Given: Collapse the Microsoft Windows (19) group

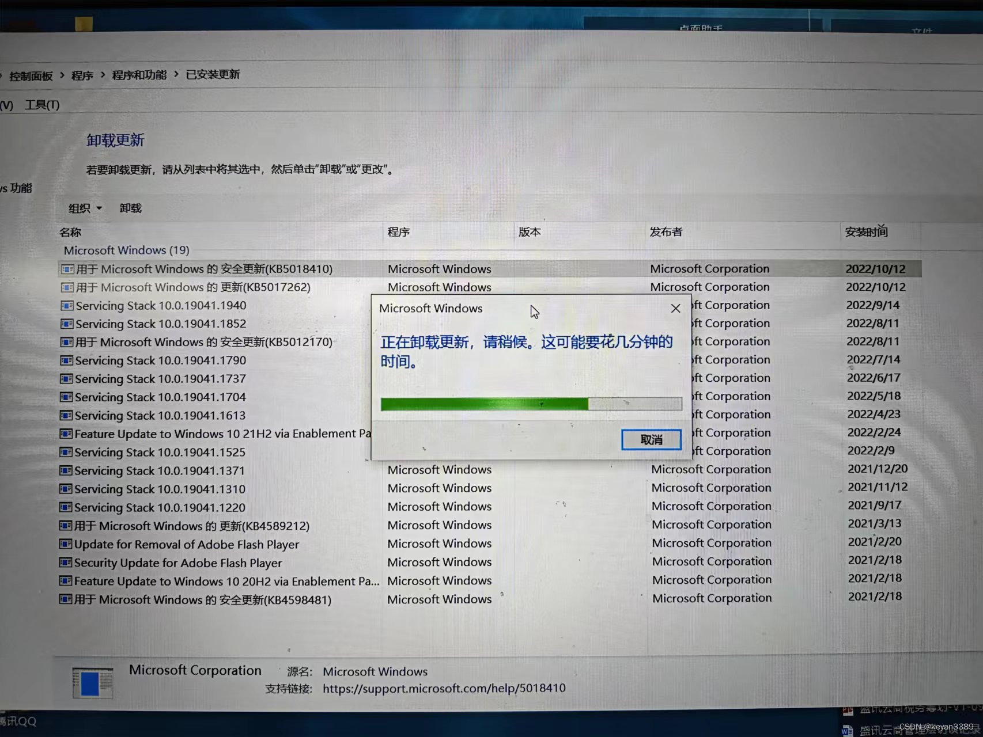Looking at the screenshot, I should [126, 250].
